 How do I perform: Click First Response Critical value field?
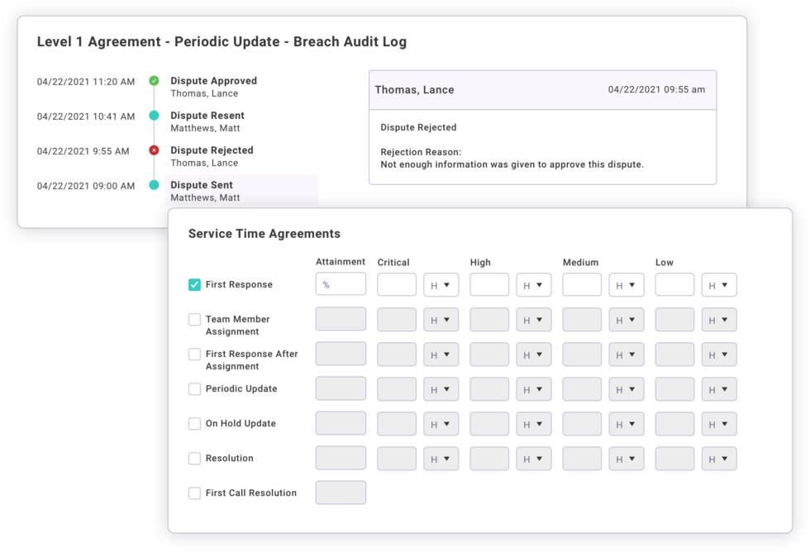tap(397, 284)
